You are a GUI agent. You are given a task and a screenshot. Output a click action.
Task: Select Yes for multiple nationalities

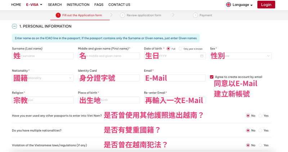click(x=260, y=130)
